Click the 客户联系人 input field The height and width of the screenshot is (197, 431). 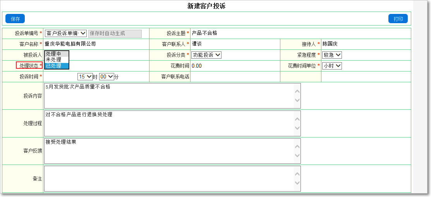click(x=234, y=44)
